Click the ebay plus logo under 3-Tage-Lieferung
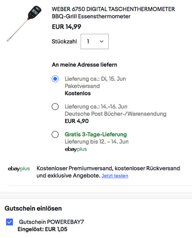 tap(76, 149)
